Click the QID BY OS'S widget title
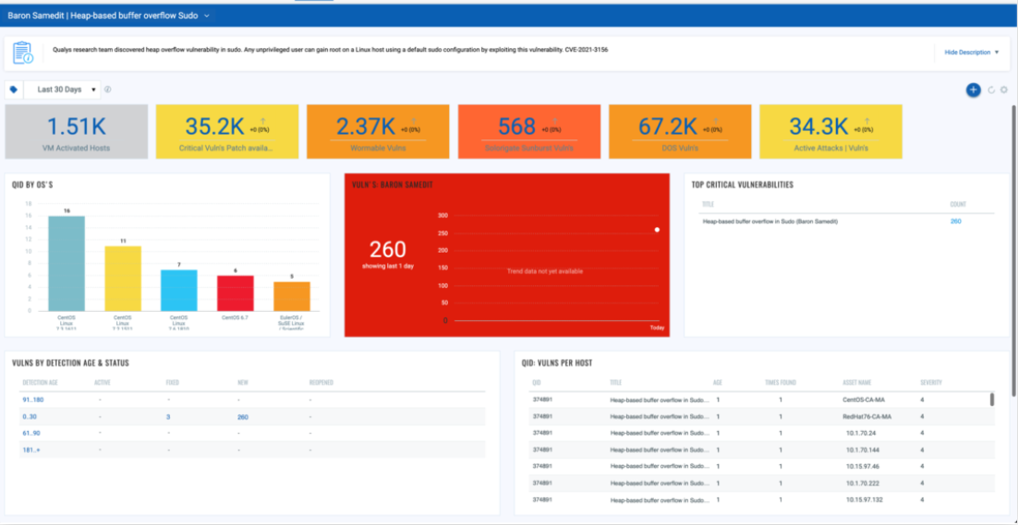Image resolution: width=1018 pixels, height=525 pixels. tap(32, 185)
